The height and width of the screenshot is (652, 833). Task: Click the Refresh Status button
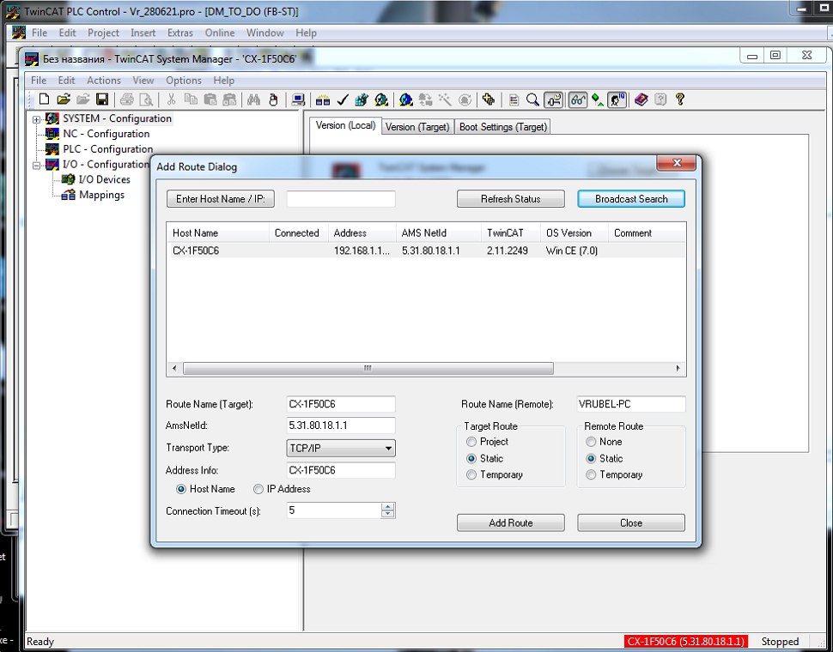[510, 199]
